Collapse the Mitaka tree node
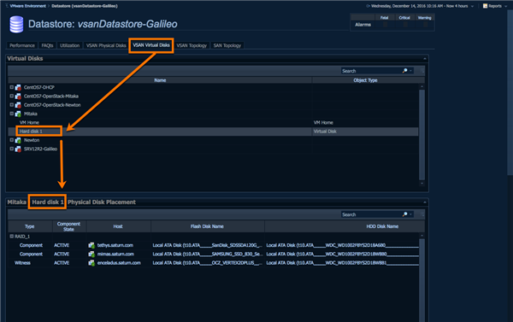The image size is (513, 322). 11,114
